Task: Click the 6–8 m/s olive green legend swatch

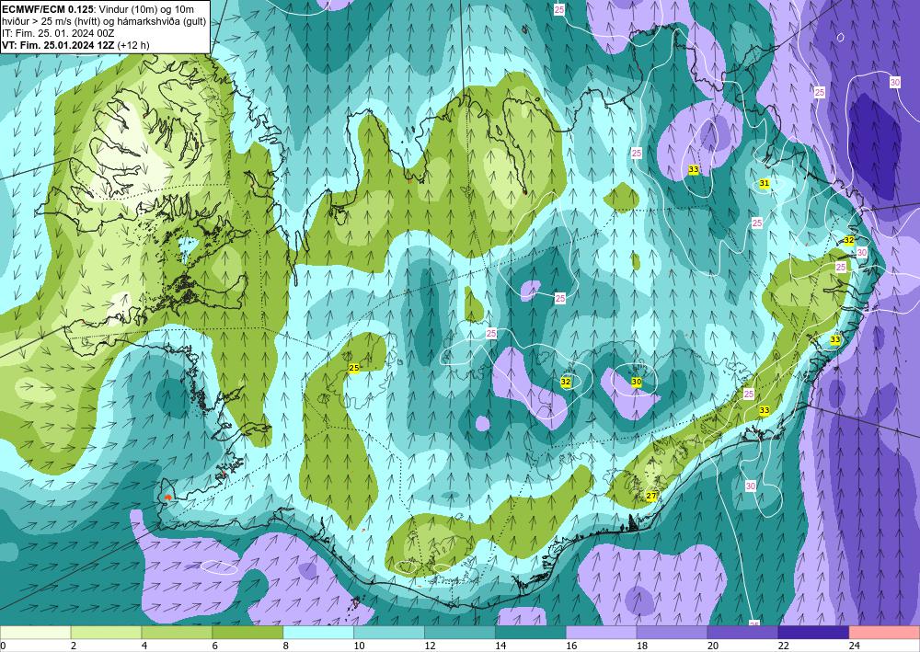Action: [247, 633]
